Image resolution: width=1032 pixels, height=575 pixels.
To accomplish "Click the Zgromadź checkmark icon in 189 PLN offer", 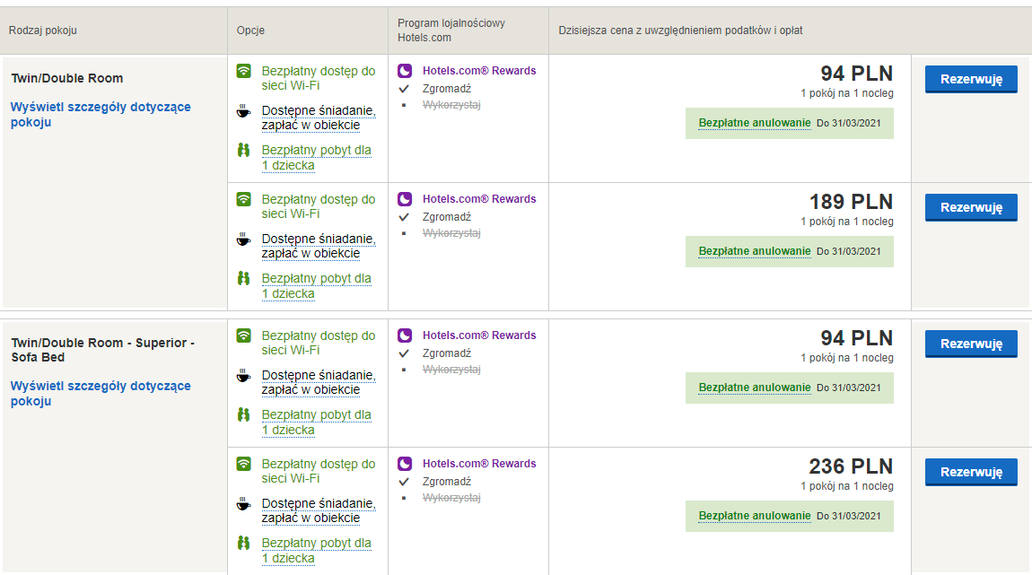I will coord(404,217).
